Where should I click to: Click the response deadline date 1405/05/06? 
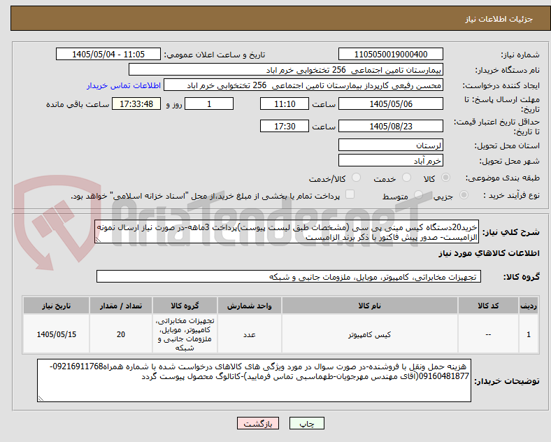(x=390, y=104)
